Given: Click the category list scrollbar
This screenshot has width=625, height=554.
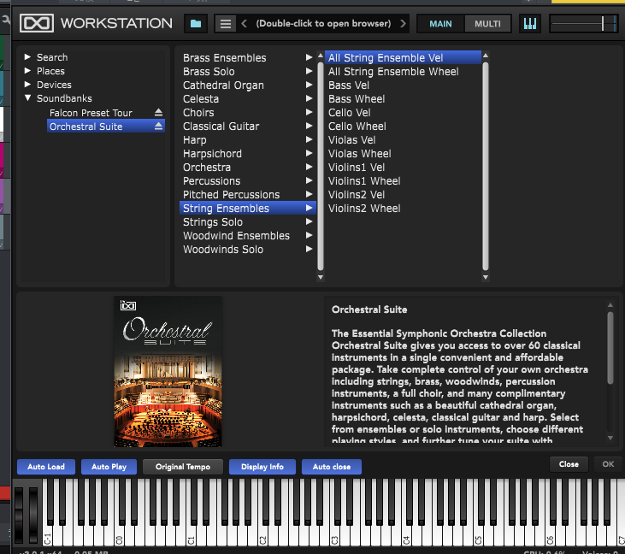Looking at the screenshot, I should (x=320, y=167).
